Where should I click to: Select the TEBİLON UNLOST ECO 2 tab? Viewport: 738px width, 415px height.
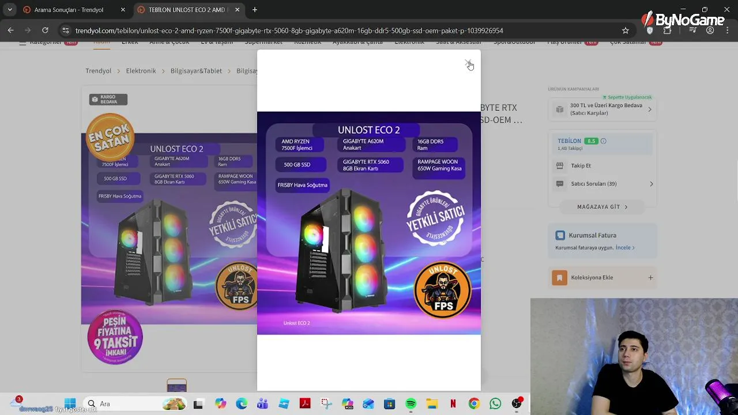click(188, 10)
